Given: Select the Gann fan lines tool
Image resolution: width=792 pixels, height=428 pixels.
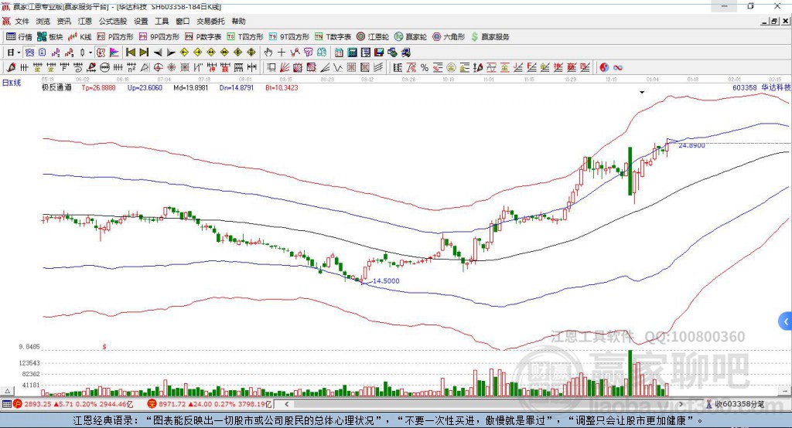Looking at the screenshot, I should tap(285, 68).
